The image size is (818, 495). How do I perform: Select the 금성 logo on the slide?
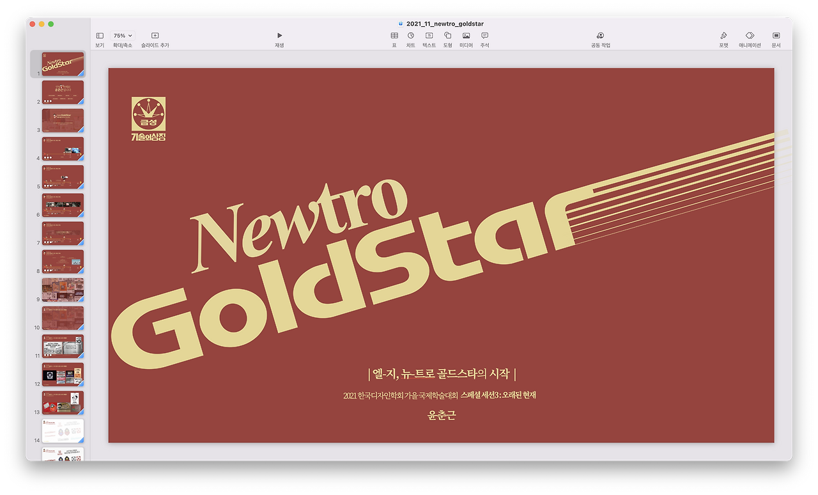pos(148,119)
